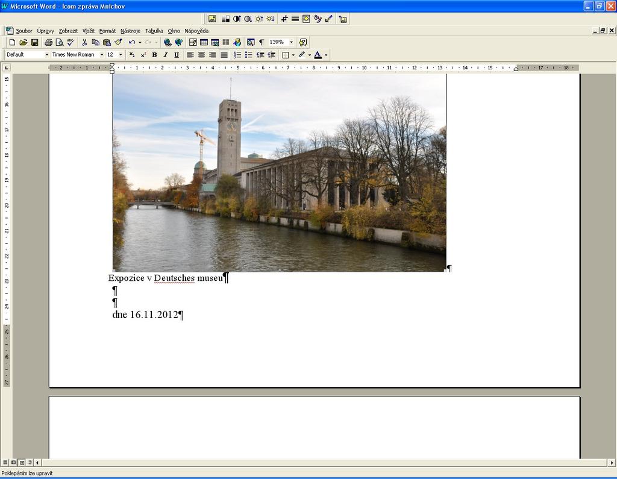Open the Zobrazit menu

pos(68,31)
